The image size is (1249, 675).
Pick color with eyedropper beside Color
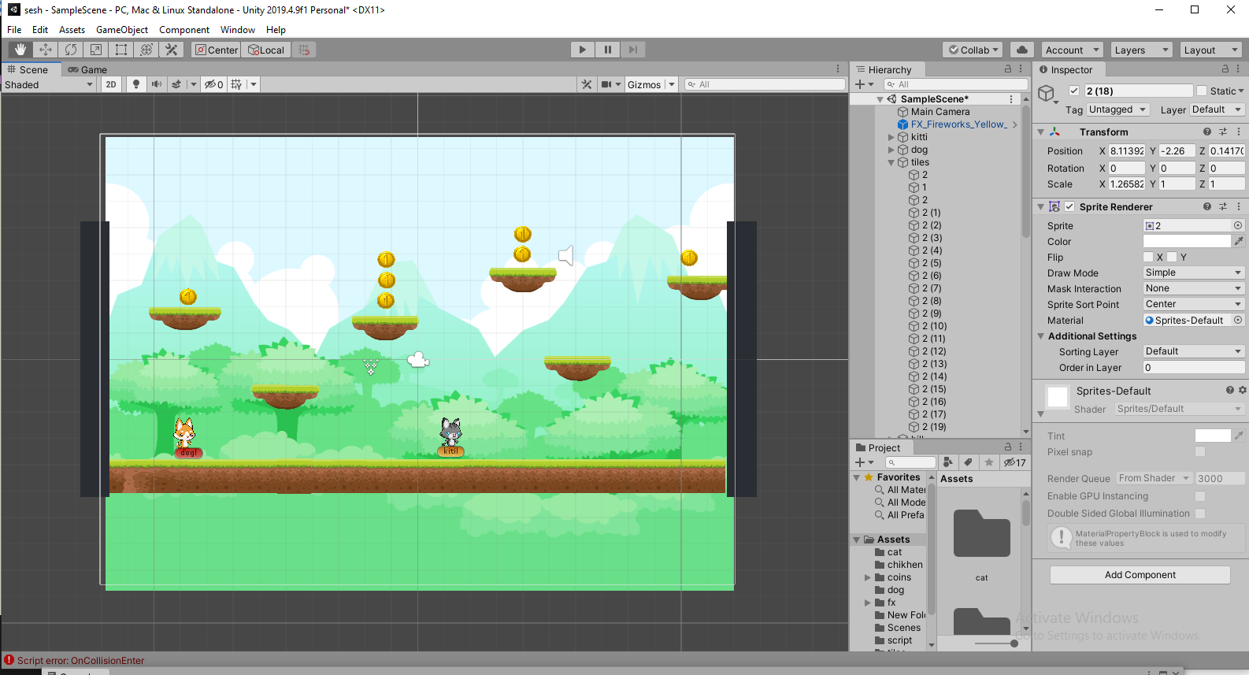point(1239,241)
